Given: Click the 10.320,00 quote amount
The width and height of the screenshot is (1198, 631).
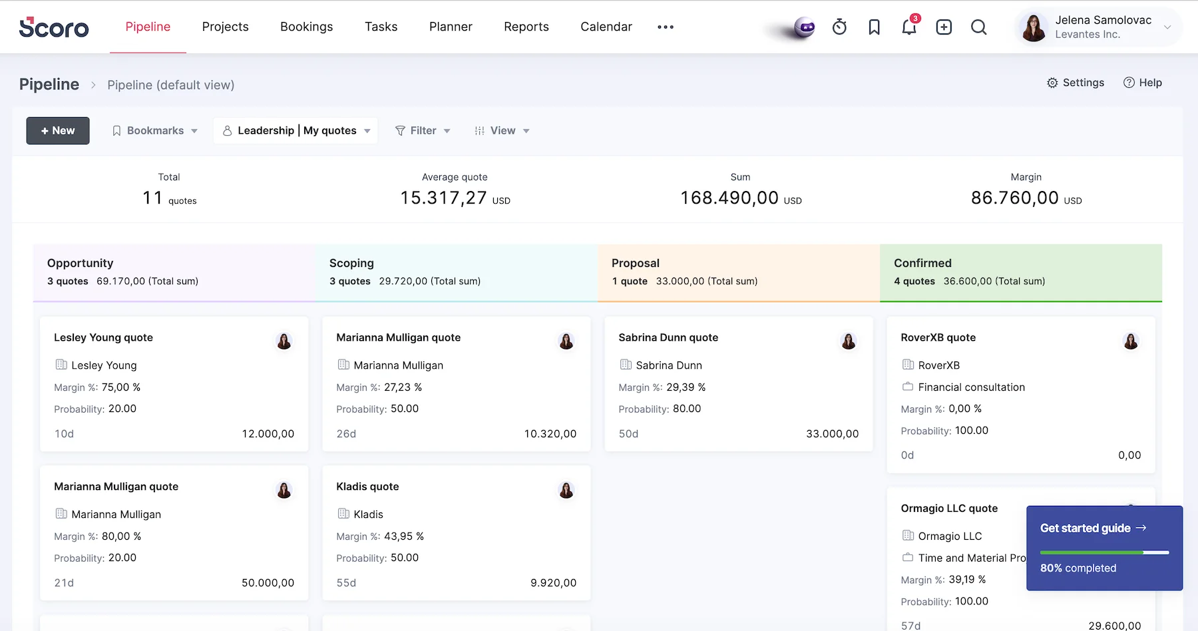Looking at the screenshot, I should coord(550,434).
